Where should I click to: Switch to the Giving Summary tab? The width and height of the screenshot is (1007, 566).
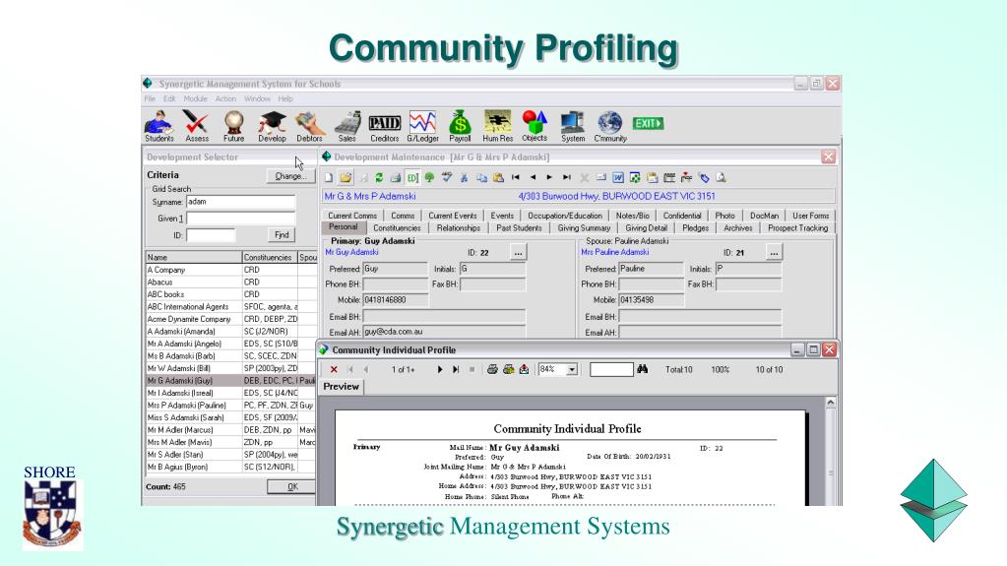pos(584,228)
